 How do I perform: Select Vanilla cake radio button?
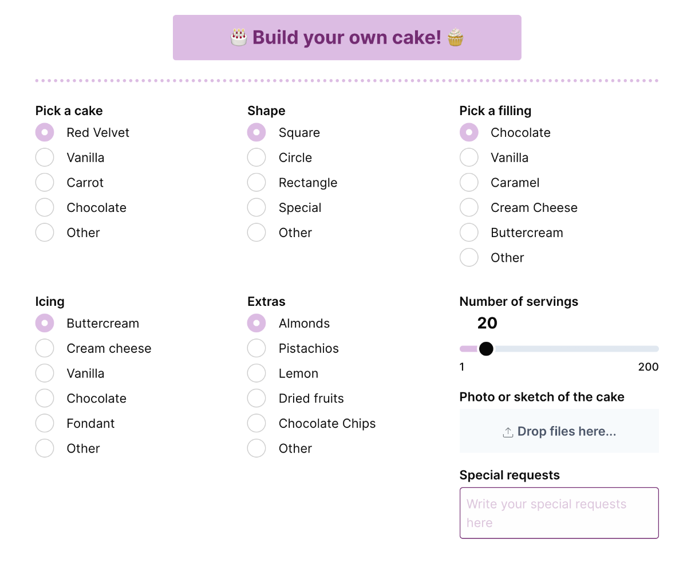(45, 157)
